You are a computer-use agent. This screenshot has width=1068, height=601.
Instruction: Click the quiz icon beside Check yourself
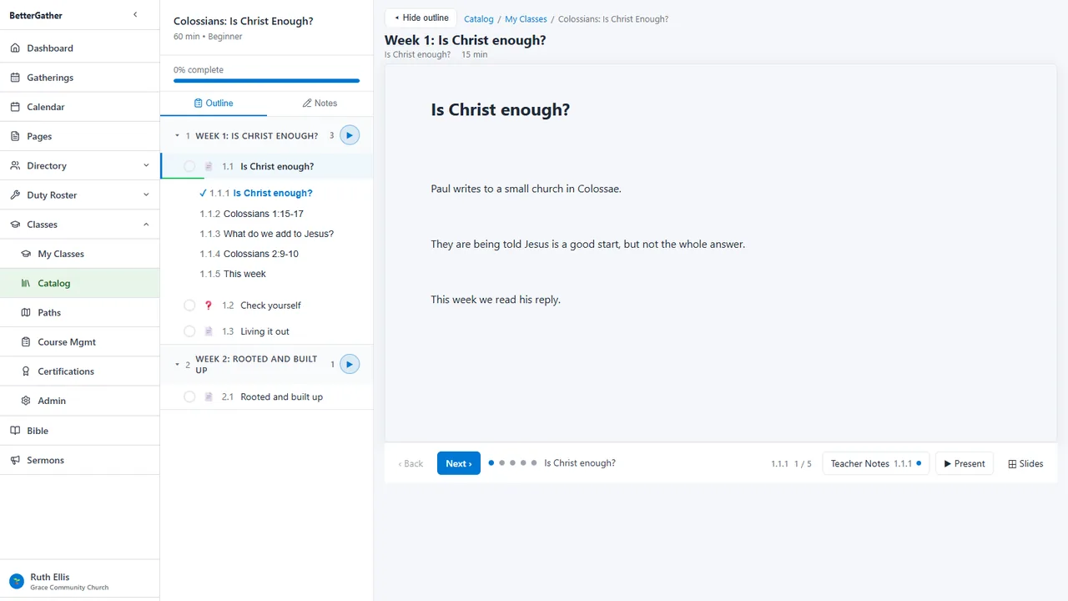click(x=209, y=306)
